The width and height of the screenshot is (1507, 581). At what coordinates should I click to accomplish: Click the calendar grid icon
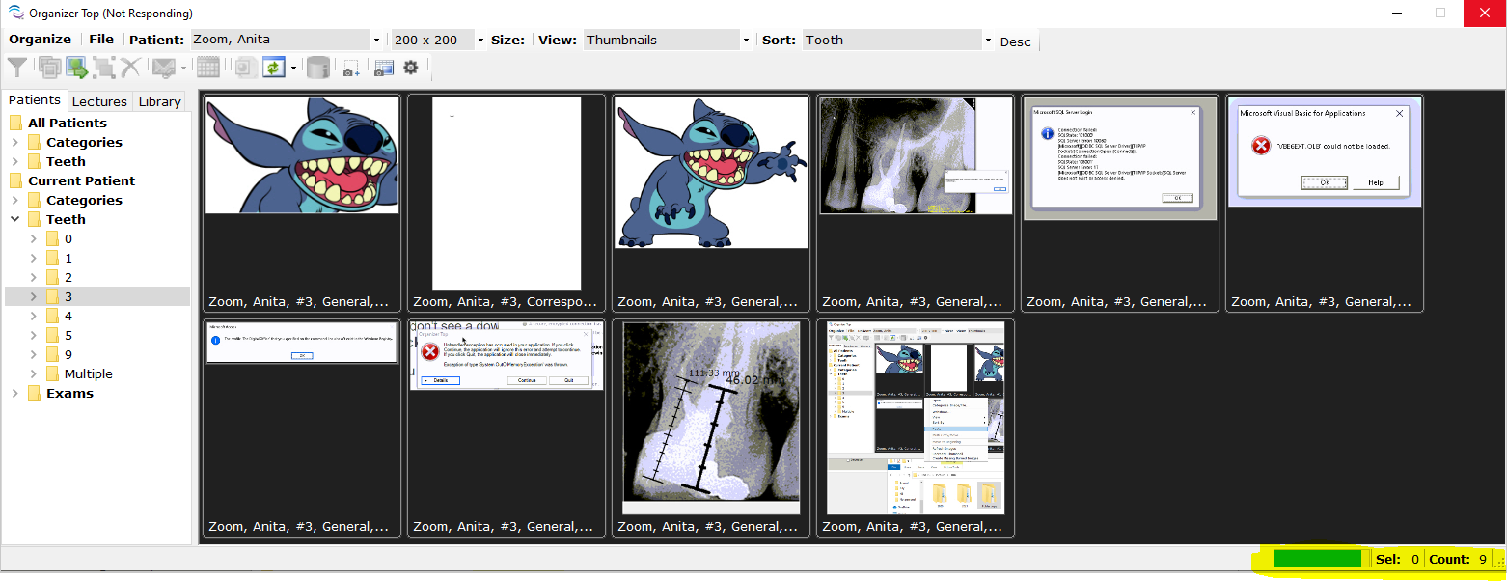coord(206,68)
